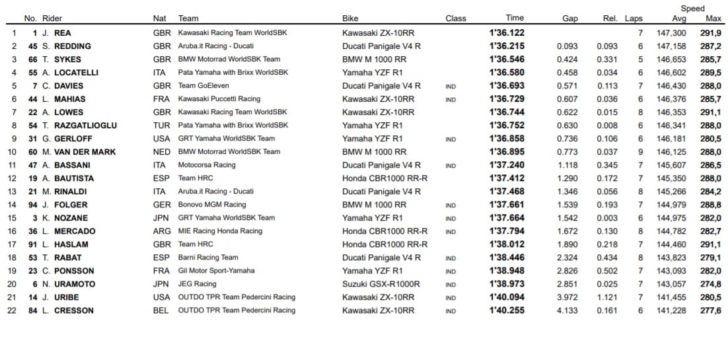Viewport: 728px width, 352px height.
Task: Click the Gil Motor Sport-Yamaha team cell
Action: point(216,271)
